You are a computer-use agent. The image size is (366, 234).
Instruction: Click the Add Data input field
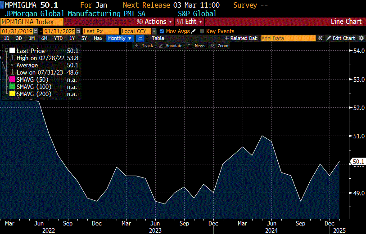click(x=288, y=39)
